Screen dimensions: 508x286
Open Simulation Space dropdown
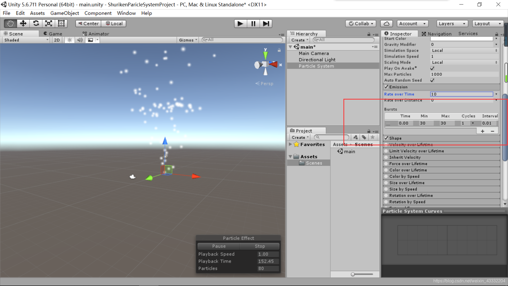(464, 50)
